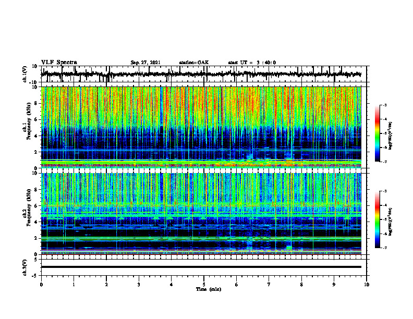Click the ch.1 spectrogram panel

click(201, 127)
